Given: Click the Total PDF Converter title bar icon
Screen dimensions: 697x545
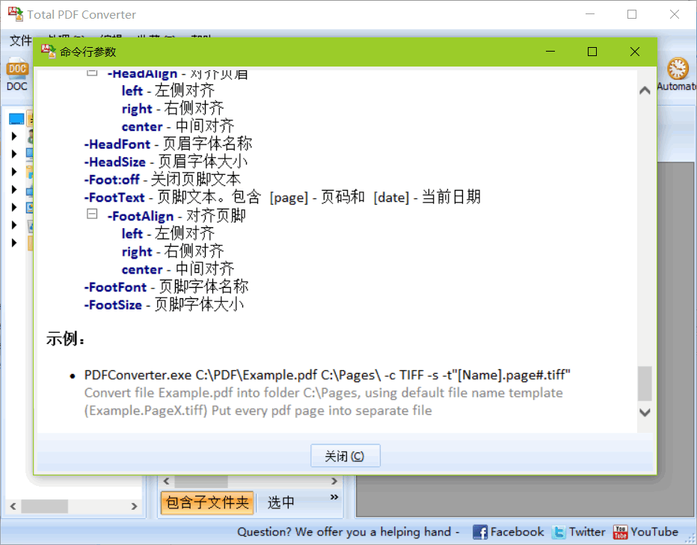Looking at the screenshot, I should pyautogui.click(x=16, y=13).
